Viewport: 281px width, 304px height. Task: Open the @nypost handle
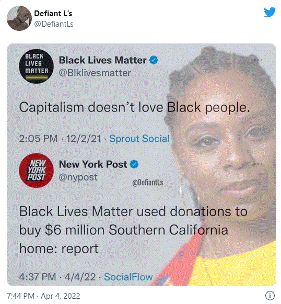point(78,177)
